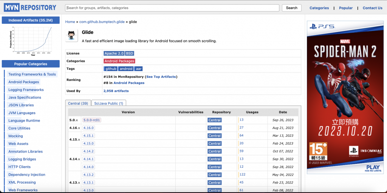Open com.github.bumptech.glide breadcrumb link
This screenshot has height=193, width=387.
point(102,22)
